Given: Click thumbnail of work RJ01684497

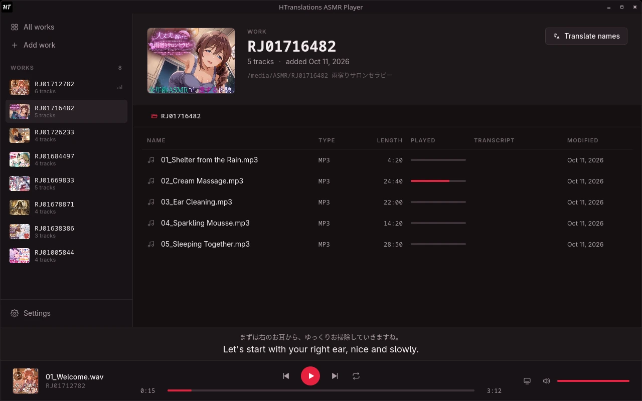Looking at the screenshot, I should 20,159.
